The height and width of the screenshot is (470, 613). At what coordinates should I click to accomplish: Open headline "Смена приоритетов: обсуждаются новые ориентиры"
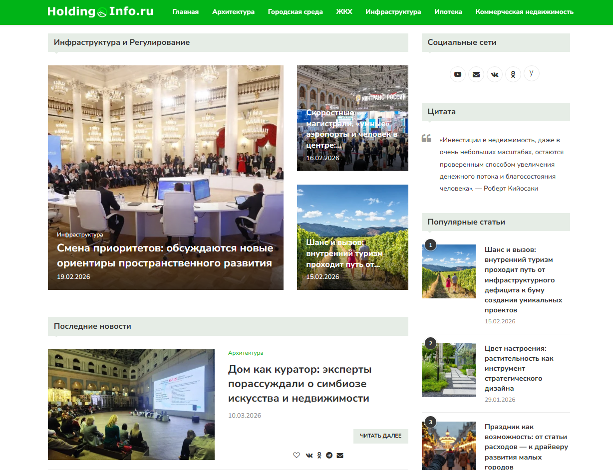[x=165, y=255]
